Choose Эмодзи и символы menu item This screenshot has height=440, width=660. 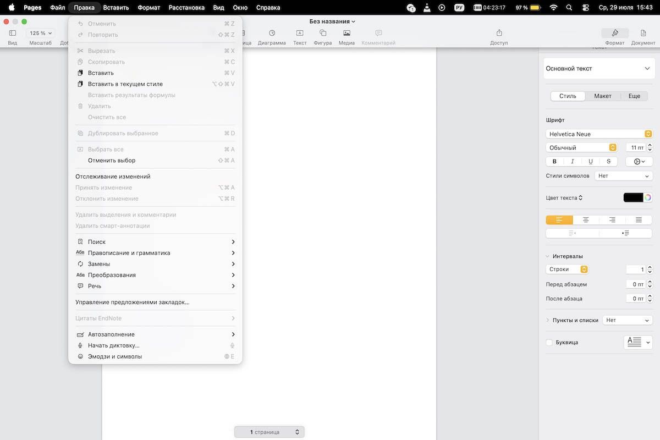(x=156, y=356)
